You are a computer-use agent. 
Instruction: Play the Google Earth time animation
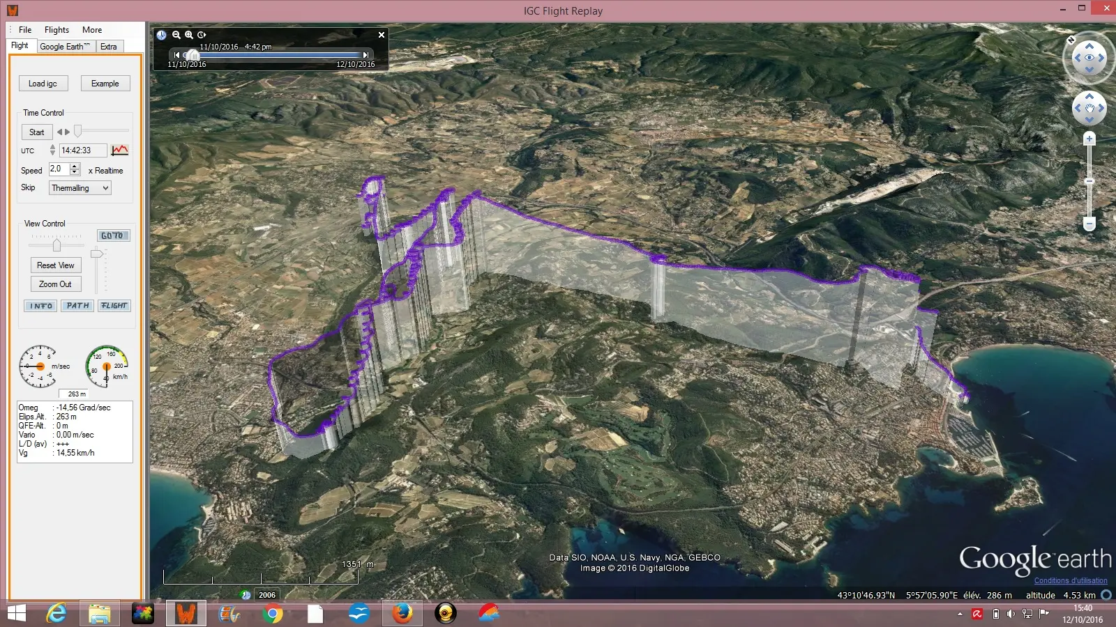[x=202, y=35]
